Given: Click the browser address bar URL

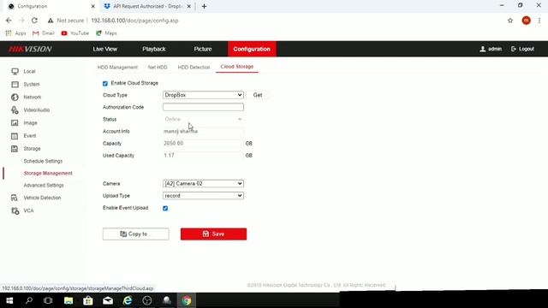Looking at the screenshot, I should pyautogui.click(x=134, y=21).
